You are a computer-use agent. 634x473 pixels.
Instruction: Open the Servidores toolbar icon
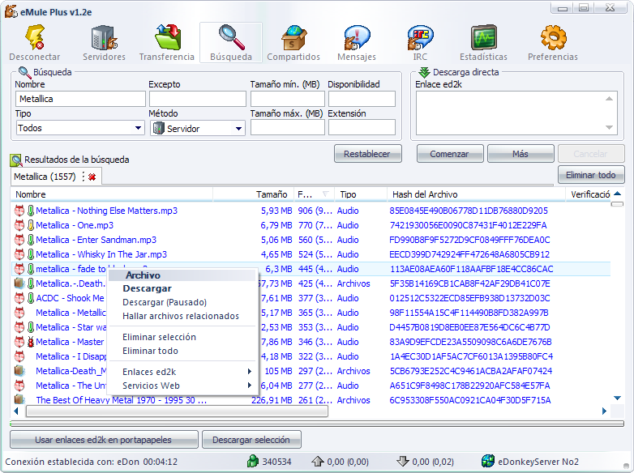point(104,39)
